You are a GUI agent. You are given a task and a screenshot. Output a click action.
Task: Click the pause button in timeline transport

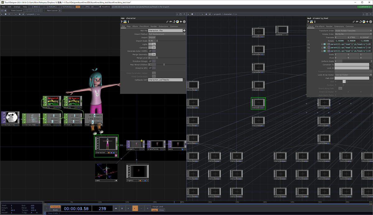coord(122,208)
